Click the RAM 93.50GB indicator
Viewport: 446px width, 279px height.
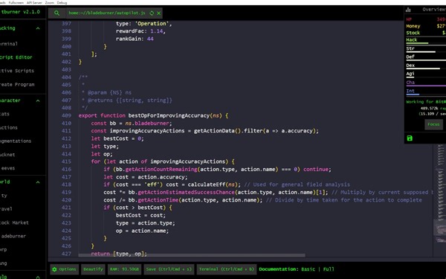click(x=124, y=269)
